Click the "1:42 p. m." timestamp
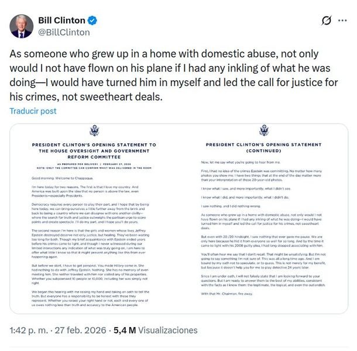The width and height of the screenshot is (357, 351). point(28,331)
